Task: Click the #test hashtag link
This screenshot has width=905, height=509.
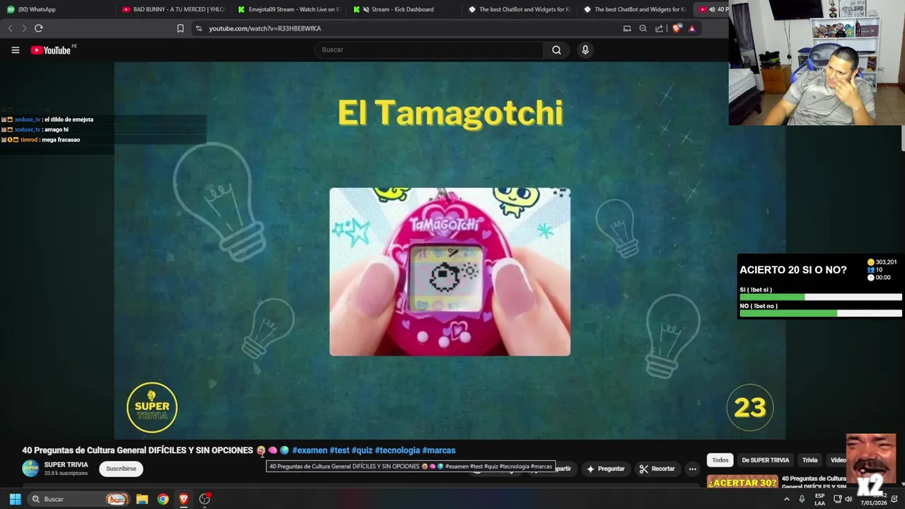Action: 339,450
